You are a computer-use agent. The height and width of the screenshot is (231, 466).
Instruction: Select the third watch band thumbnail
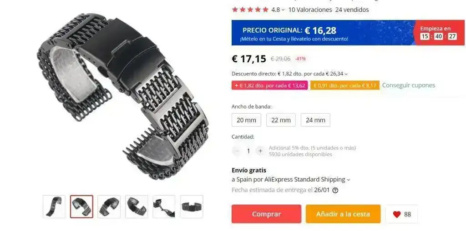click(109, 206)
